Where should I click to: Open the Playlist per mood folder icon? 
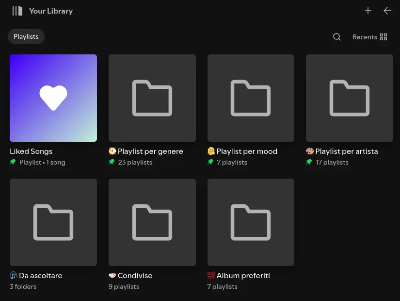[x=251, y=98]
